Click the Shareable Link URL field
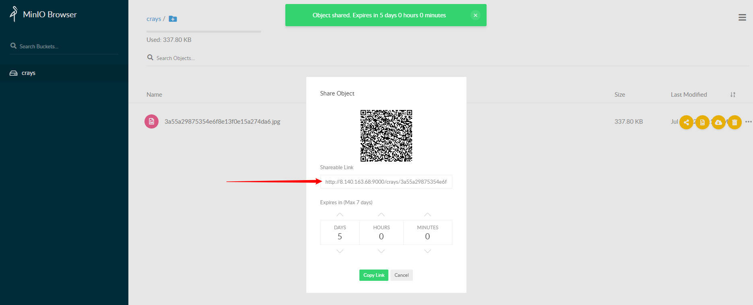This screenshot has height=305, width=753. pos(386,182)
